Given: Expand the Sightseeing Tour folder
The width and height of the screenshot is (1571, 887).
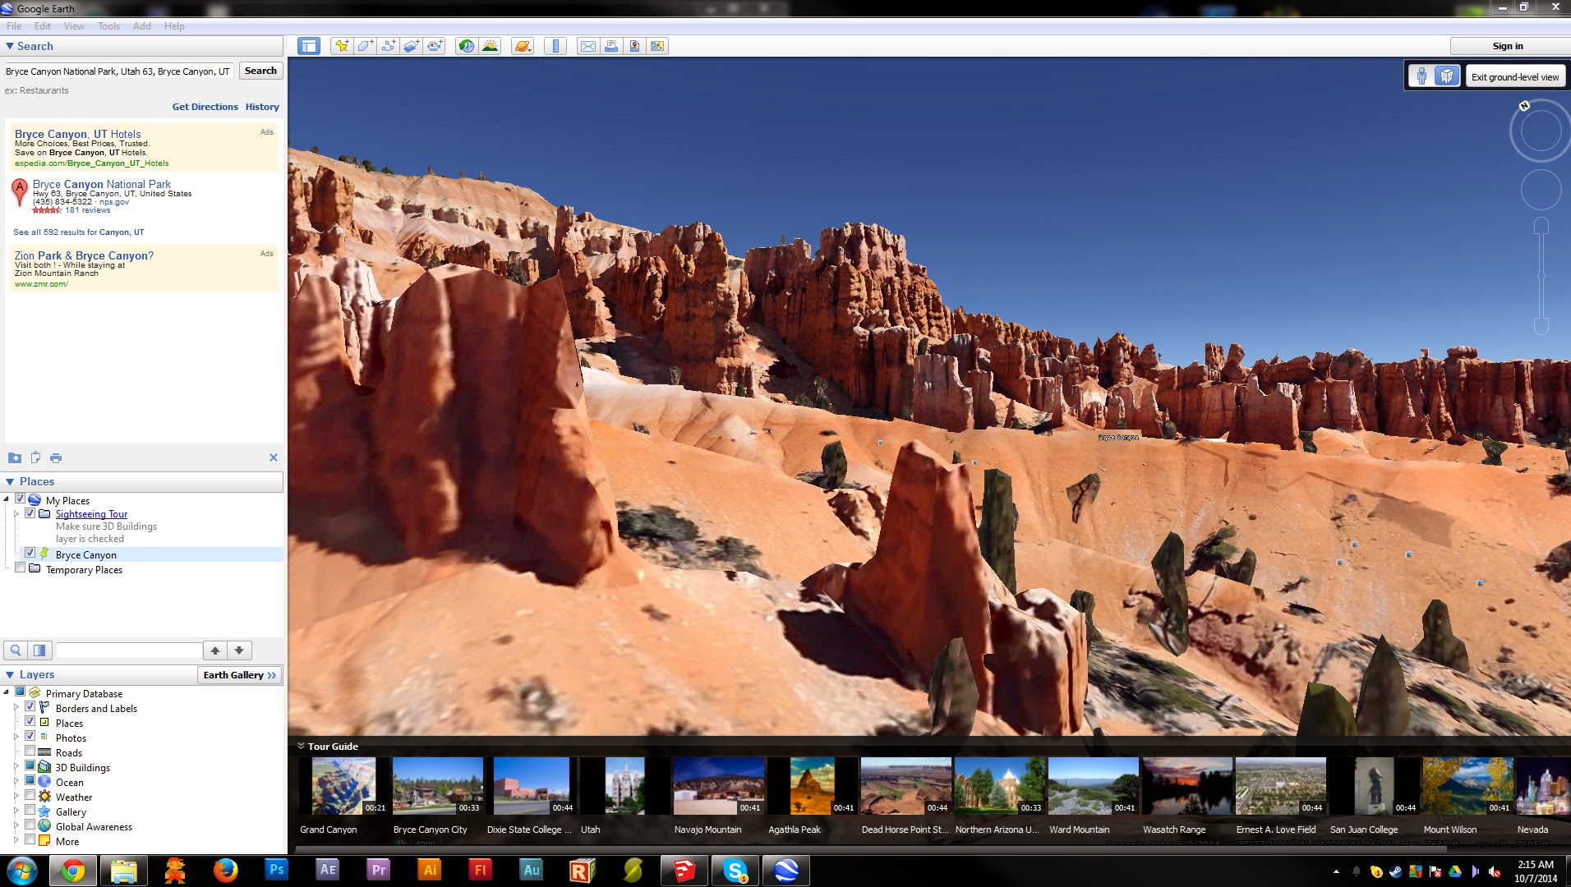Looking at the screenshot, I should pos(16,514).
